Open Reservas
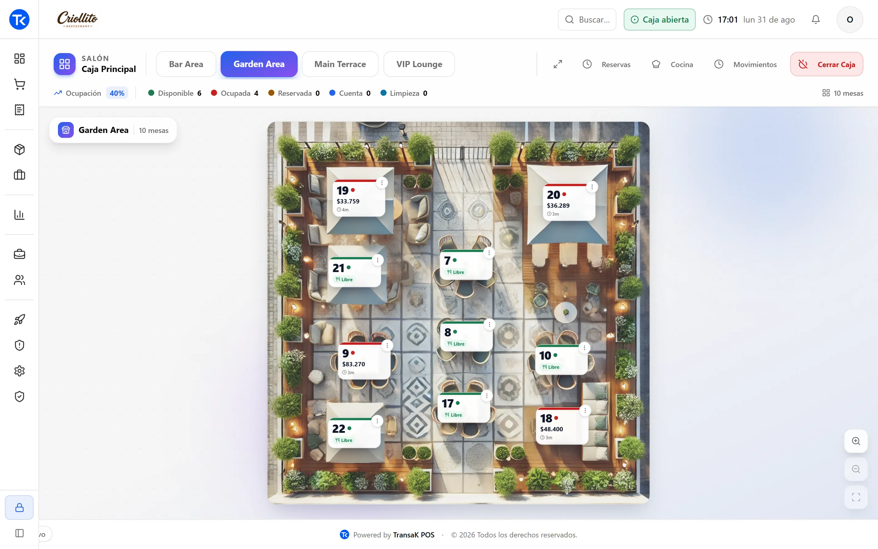Image resolution: width=878 pixels, height=549 pixels. [x=607, y=64]
